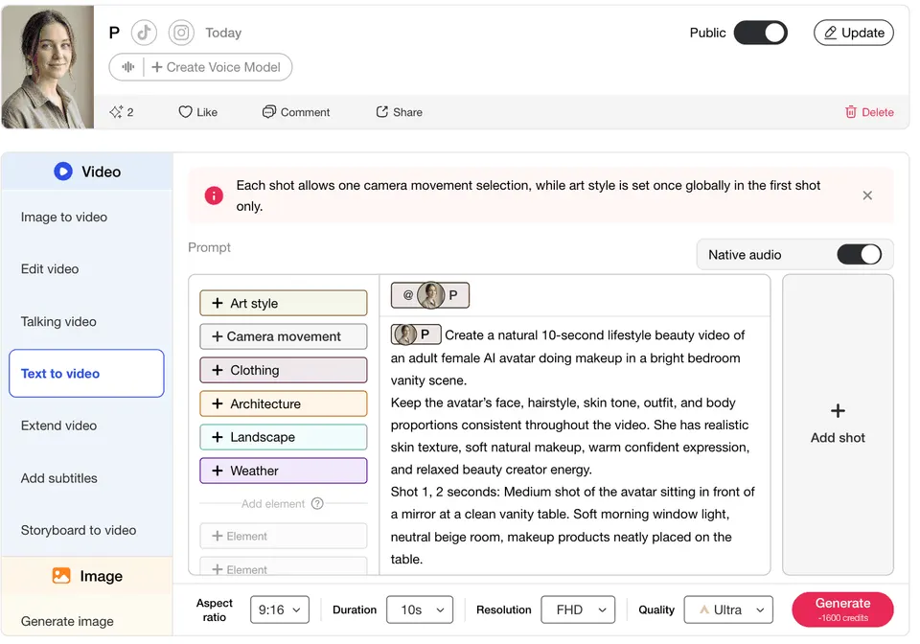Click the Comment bubble icon
This screenshot has height=644, width=920.
click(x=268, y=111)
